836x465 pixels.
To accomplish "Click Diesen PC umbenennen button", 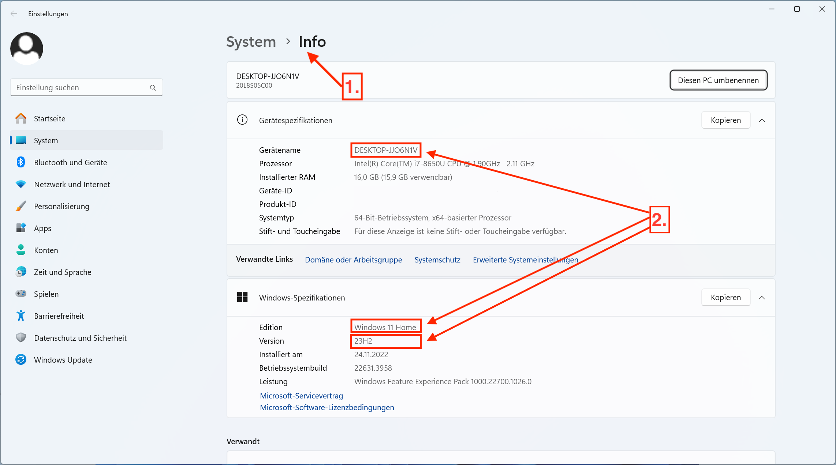I will (718, 80).
